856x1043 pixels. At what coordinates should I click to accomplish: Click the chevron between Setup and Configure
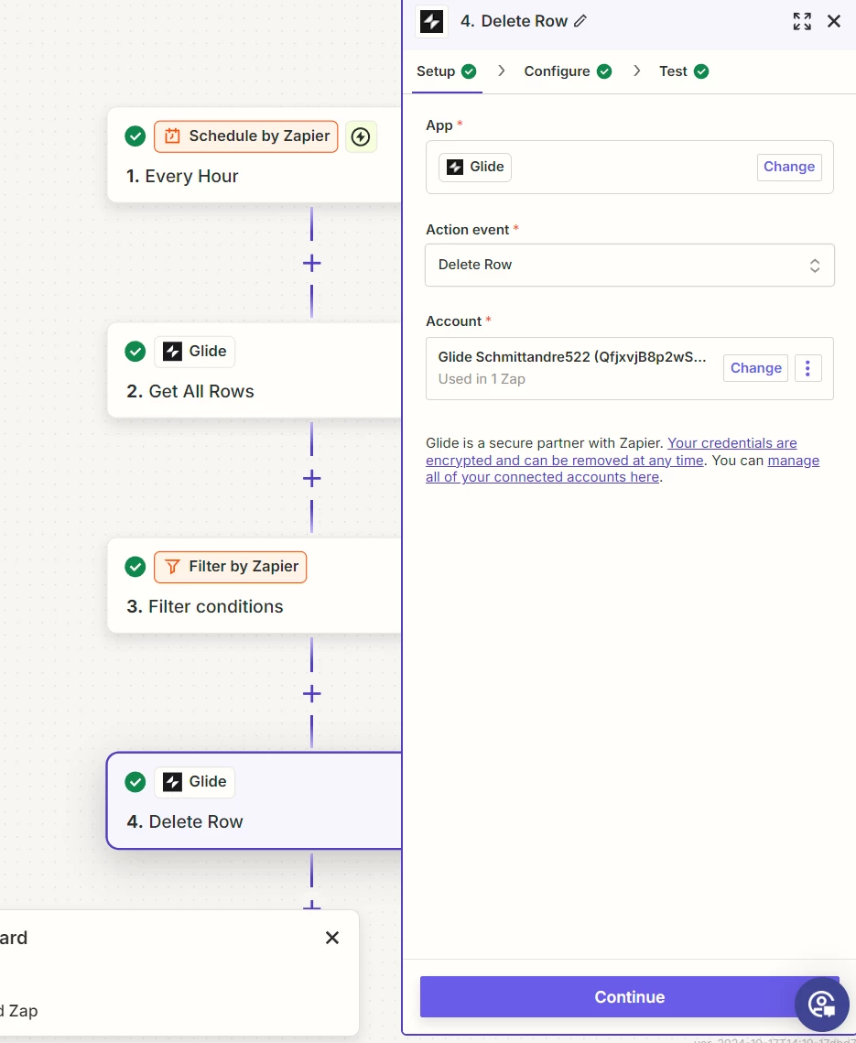click(x=502, y=71)
